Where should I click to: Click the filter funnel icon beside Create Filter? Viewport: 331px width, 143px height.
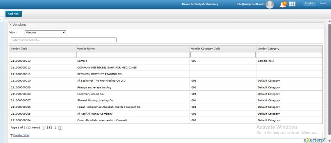pos(11,135)
